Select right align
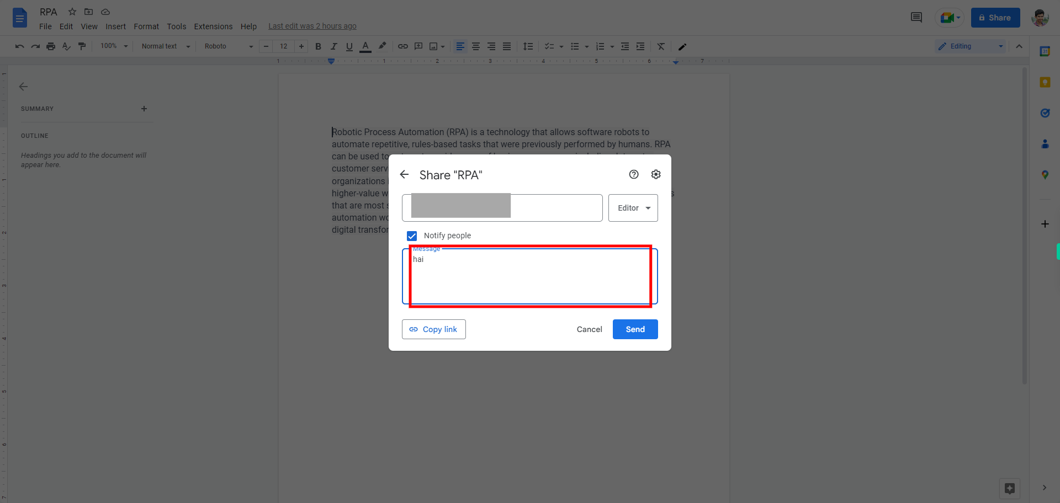Screen dimensions: 1060x503 pos(491,46)
